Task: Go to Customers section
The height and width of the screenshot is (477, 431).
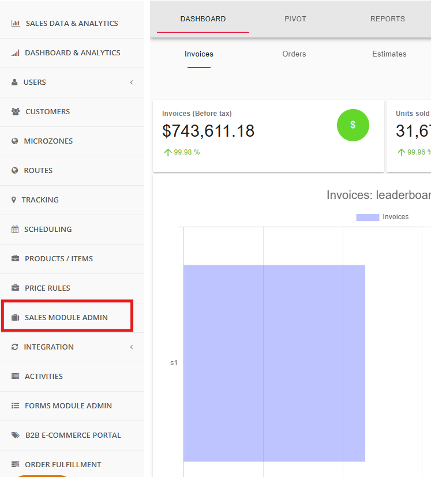Action: pyautogui.click(x=72, y=112)
